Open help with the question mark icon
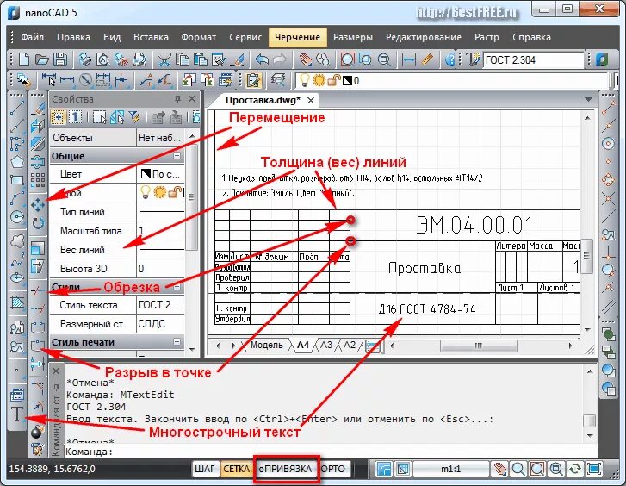626x486 pixels. (450, 60)
